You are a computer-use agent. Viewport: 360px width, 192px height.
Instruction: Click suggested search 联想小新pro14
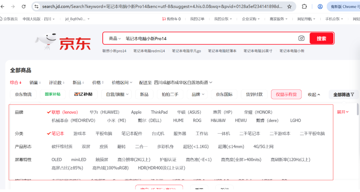point(114,51)
